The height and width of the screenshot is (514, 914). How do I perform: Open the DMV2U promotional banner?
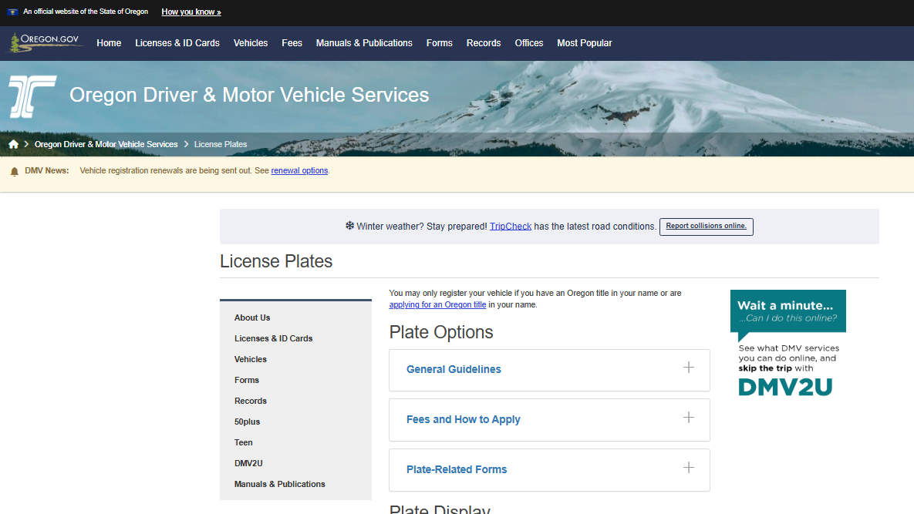788,344
